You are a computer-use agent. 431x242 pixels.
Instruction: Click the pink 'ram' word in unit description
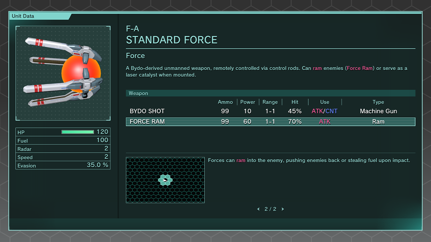click(317, 68)
